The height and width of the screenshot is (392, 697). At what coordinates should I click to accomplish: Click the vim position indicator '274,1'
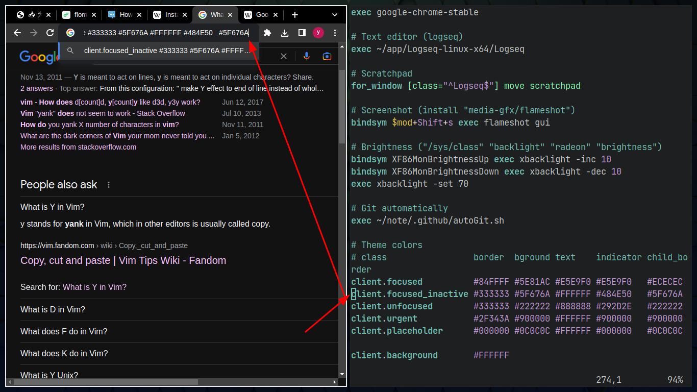(x=609, y=380)
